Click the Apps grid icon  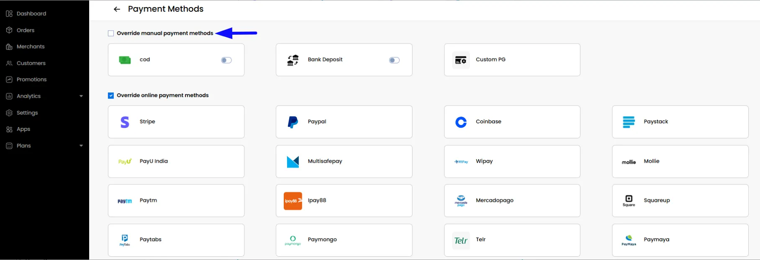(9, 129)
